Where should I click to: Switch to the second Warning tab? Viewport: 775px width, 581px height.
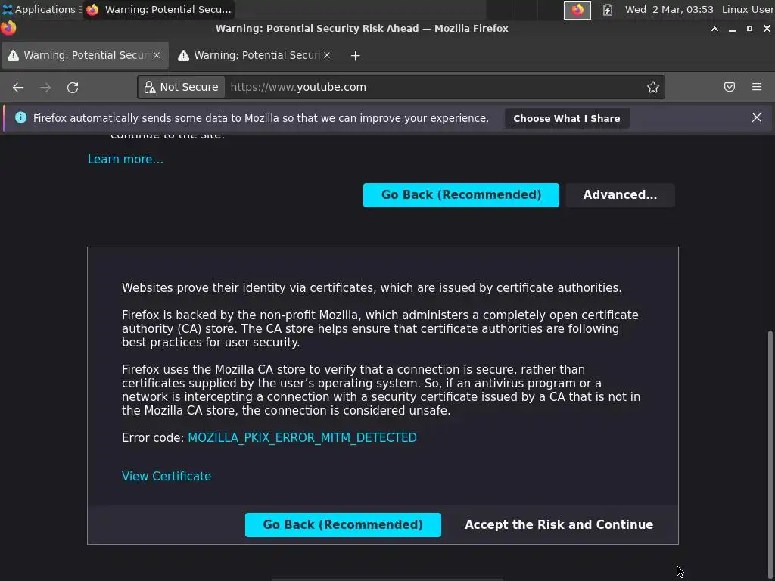coord(255,55)
